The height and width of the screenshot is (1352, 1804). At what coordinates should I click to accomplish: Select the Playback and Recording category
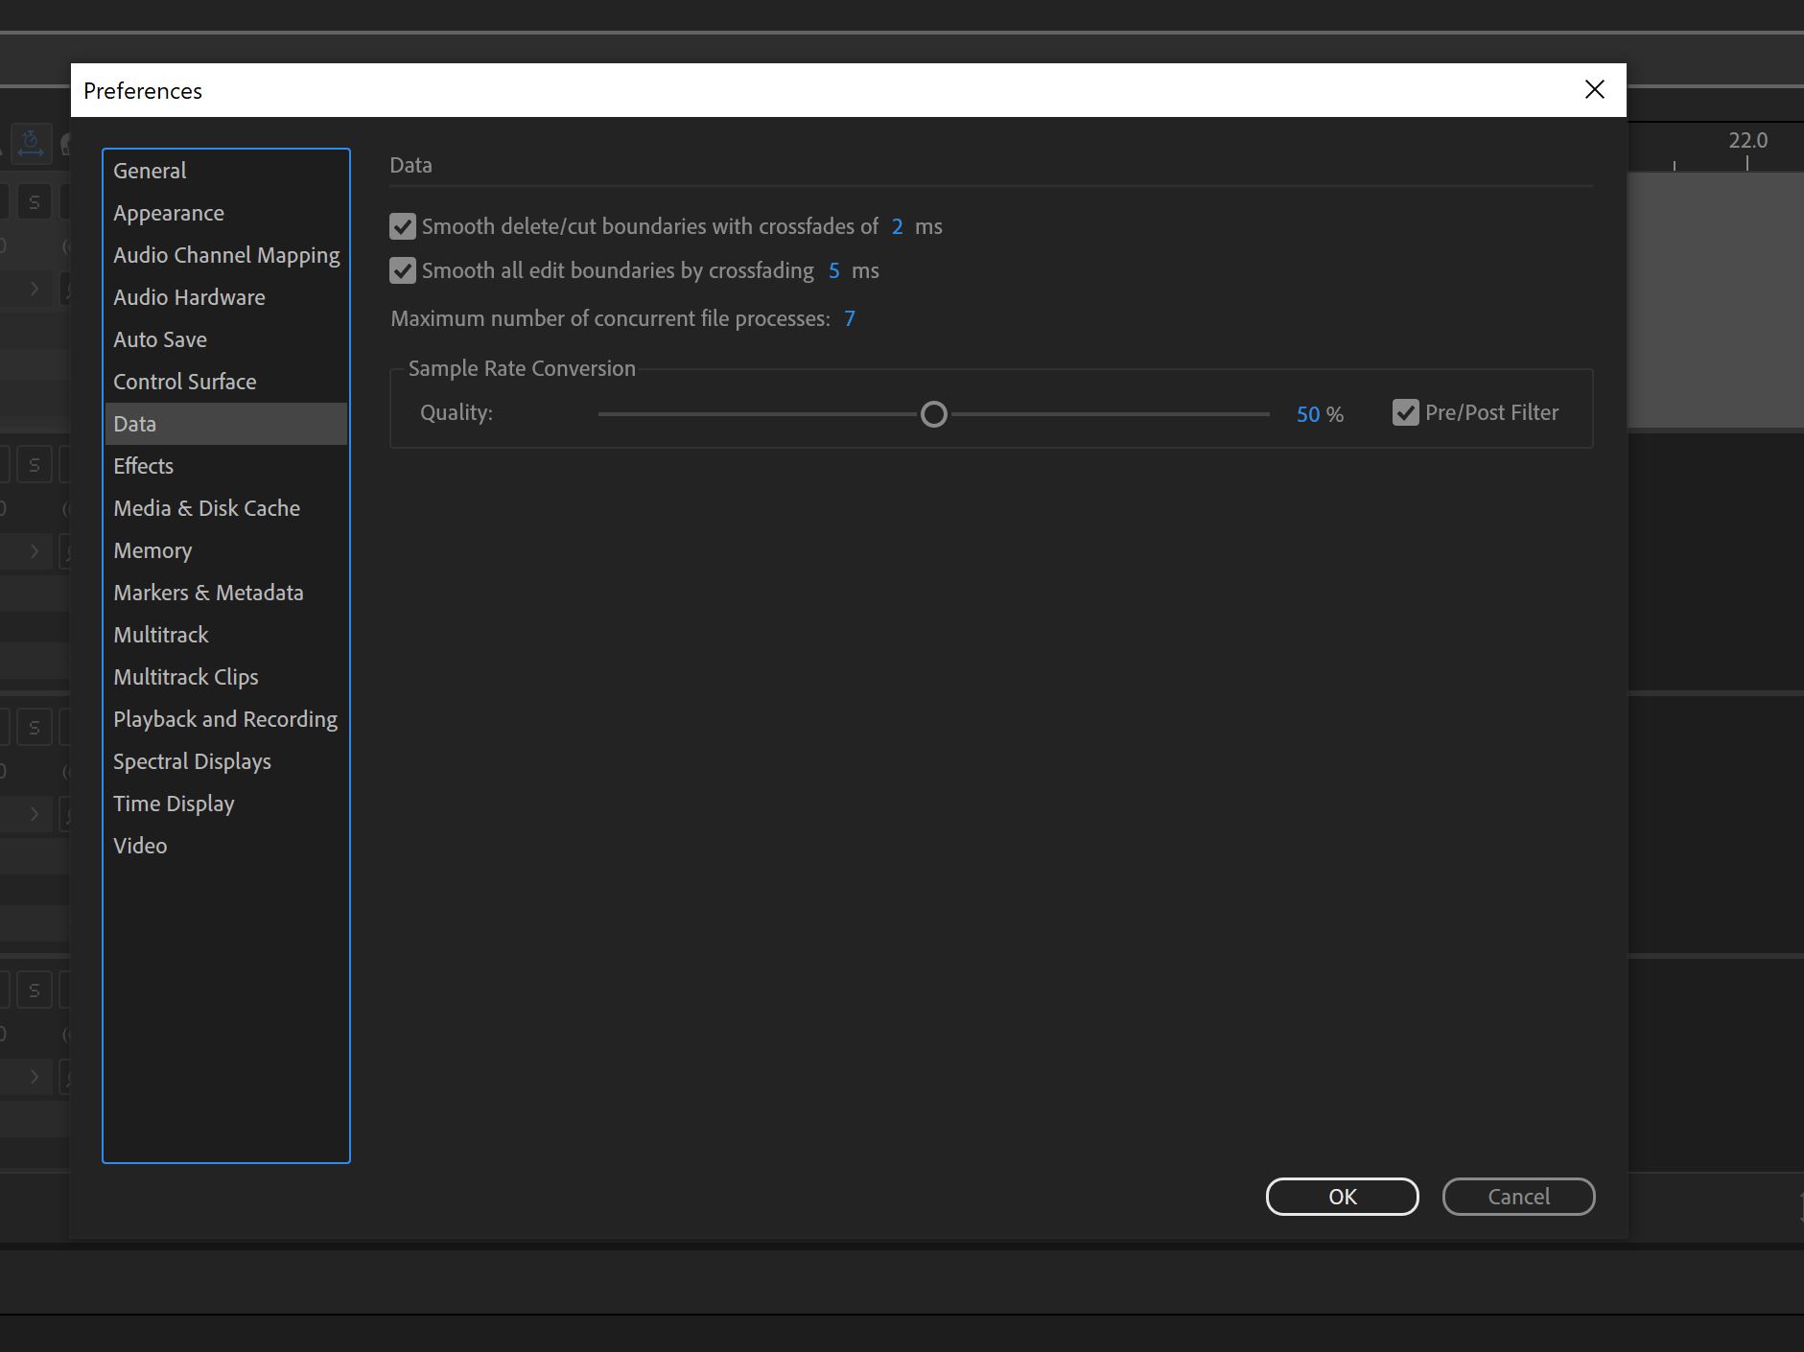click(224, 718)
